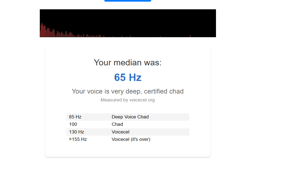Click the 65 Hz result value

[128, 77]
